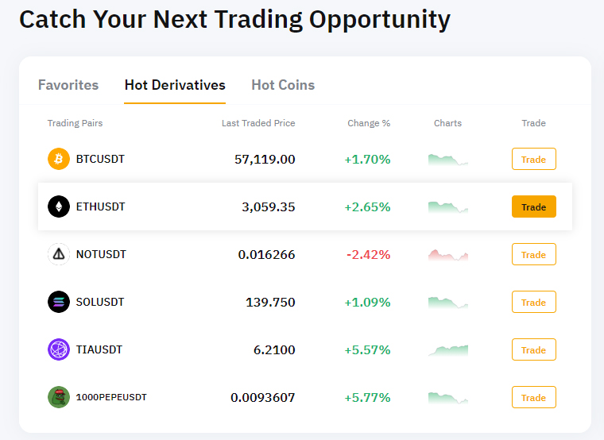Click the Pepe frog coin icon
The height and width of the screenshot is (440, 604).
[x=59, y=397]
